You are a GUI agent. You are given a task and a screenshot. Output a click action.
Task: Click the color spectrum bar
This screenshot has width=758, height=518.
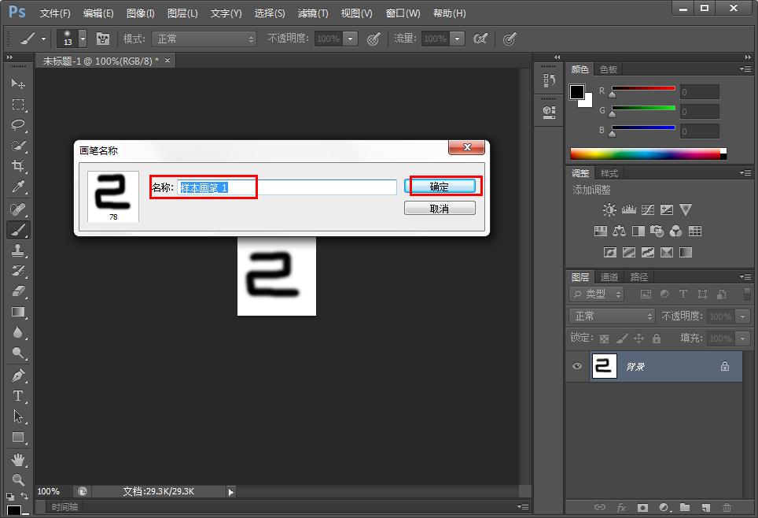click(645, 154)
